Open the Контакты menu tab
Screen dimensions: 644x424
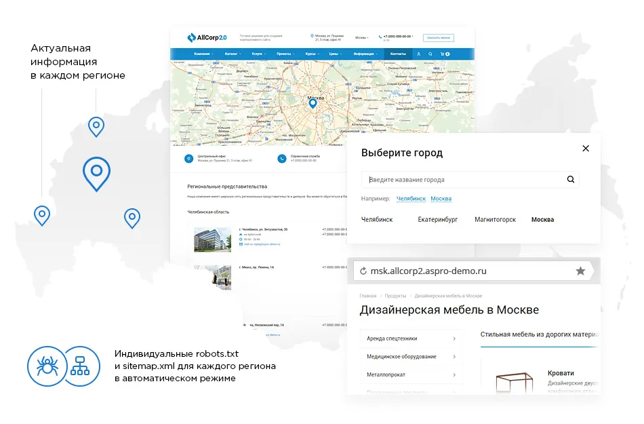[x=398, y=54]
